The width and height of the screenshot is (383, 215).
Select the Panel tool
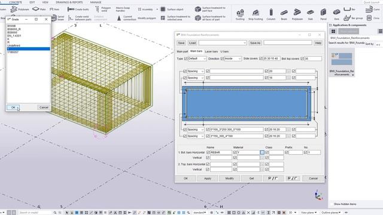pyautogui.click(x=323, y=14)
